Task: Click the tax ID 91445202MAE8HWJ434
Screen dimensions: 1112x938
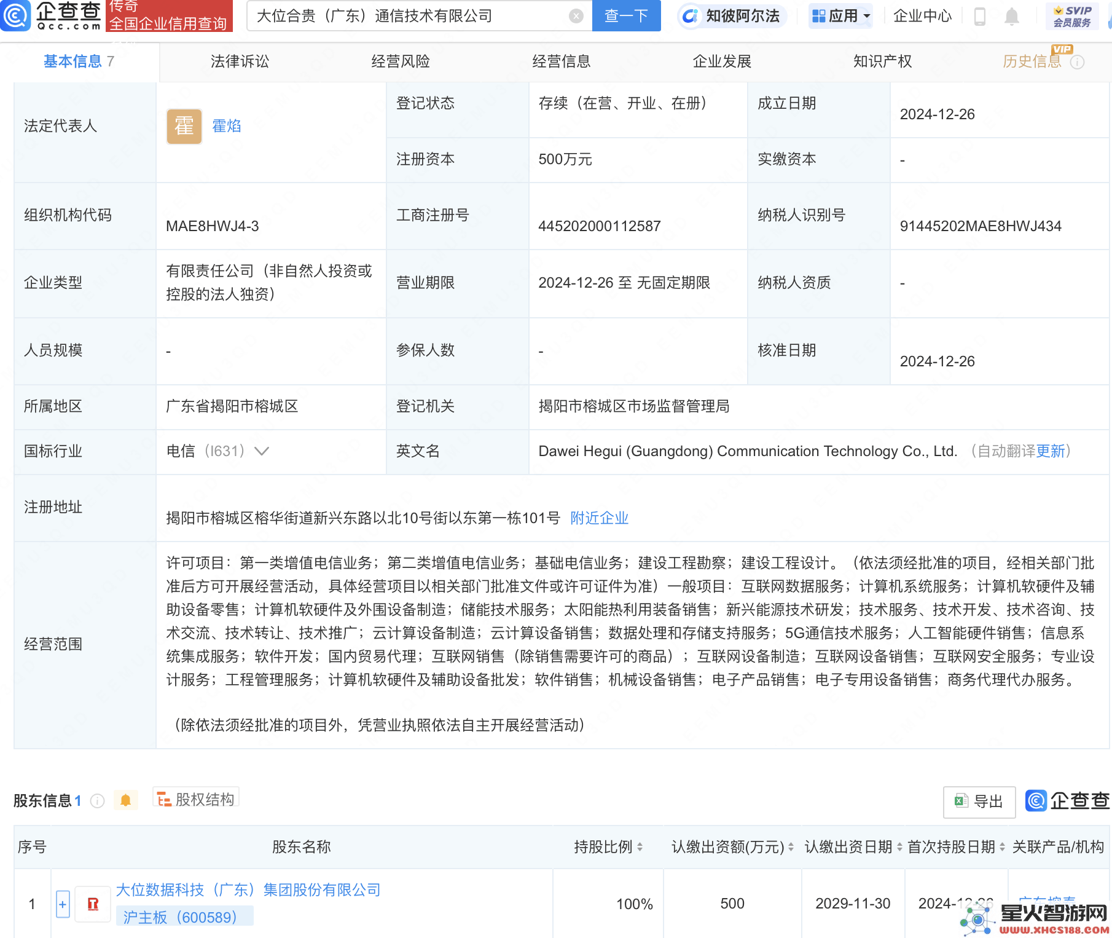Action: coord(981,226)
